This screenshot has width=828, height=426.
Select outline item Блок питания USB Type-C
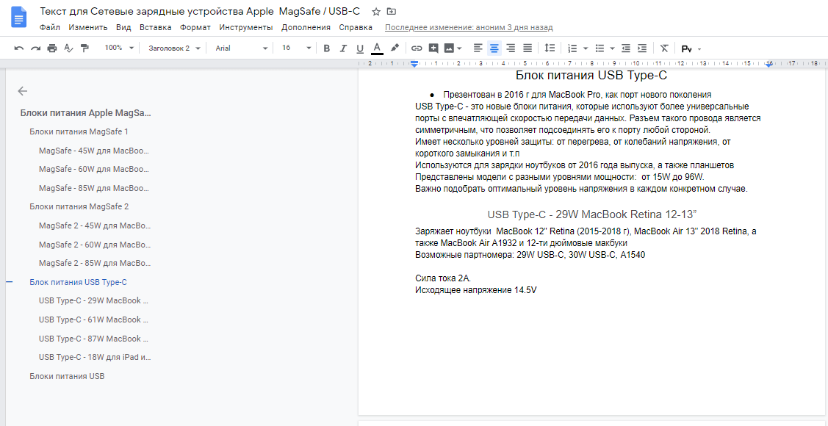(x=78, y=282)
